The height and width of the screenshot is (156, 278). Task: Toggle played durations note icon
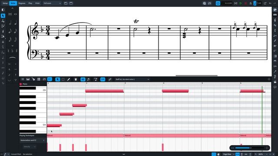coord(88,79)
